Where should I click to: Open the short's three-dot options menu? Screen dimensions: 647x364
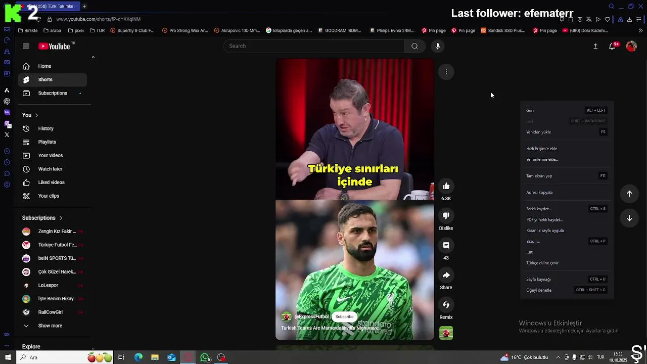click(446, 72)
